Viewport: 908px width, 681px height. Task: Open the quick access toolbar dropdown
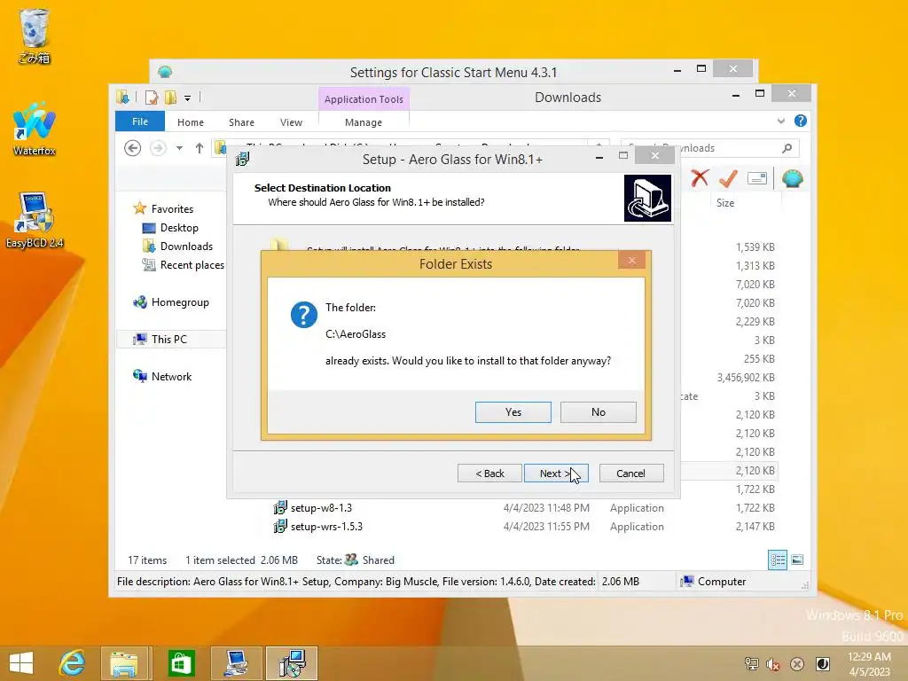click(x=188, y=98)
